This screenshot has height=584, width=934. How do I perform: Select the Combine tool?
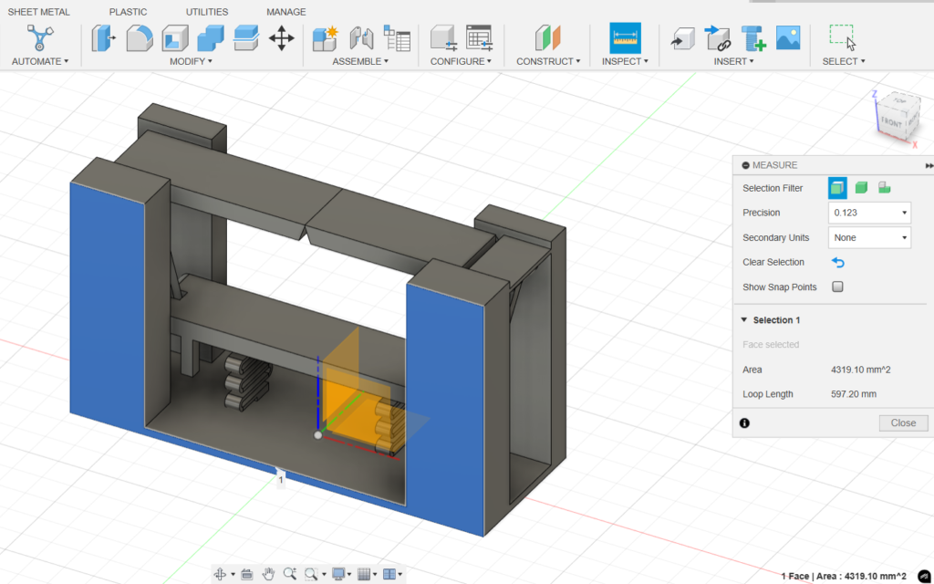(211, 38)
